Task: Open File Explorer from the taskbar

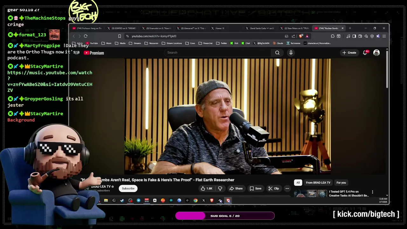Action: tap(106, 200)
